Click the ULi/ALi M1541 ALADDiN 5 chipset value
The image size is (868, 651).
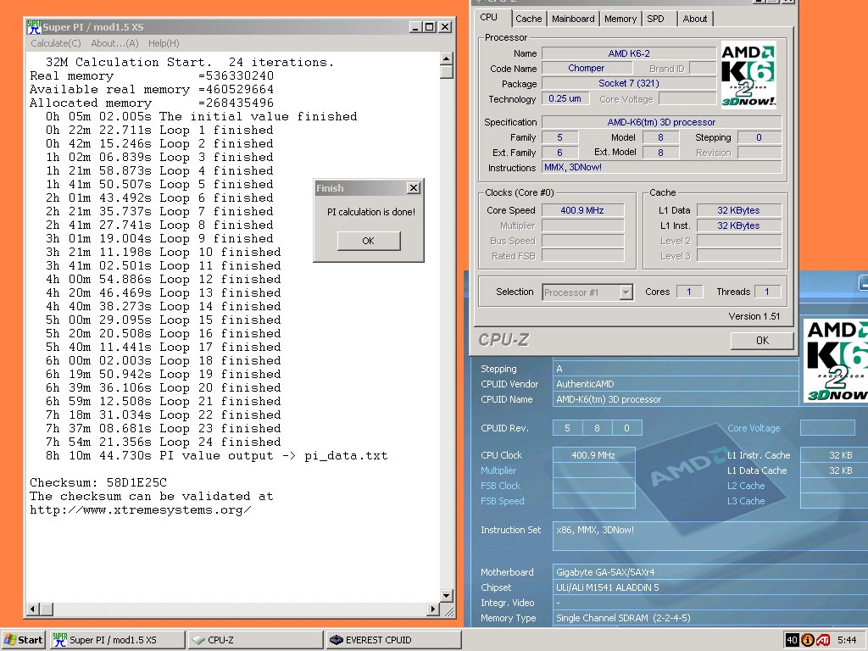coord(607,587)
